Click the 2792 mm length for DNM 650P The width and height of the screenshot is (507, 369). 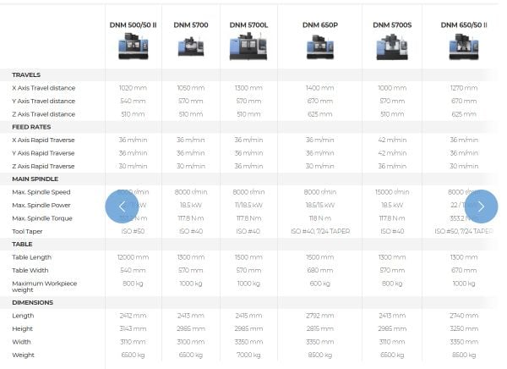(x=319, y=316)
